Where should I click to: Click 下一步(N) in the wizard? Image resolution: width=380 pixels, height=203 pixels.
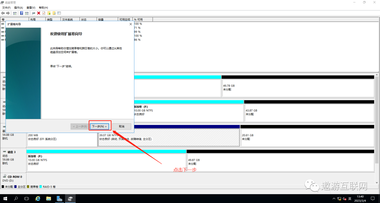coord(99,126)
